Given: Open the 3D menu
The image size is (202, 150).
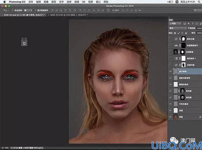Looking at the screenshot, I should [84, 2].
